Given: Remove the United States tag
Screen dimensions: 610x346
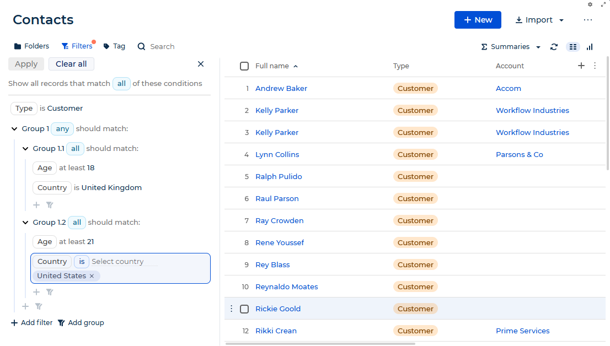Looking at the screenshot, I should (92, 276).
